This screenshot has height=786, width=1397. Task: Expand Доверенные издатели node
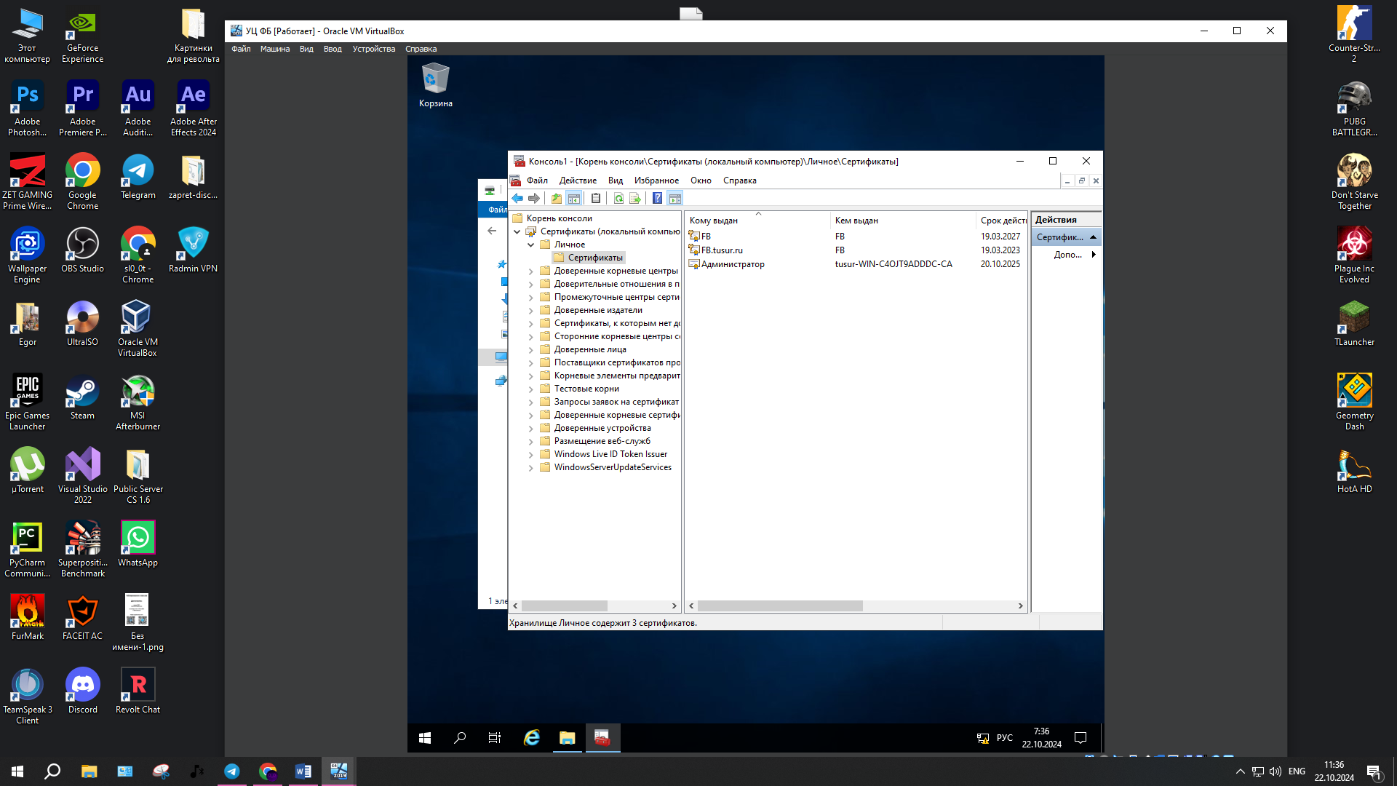530,310
